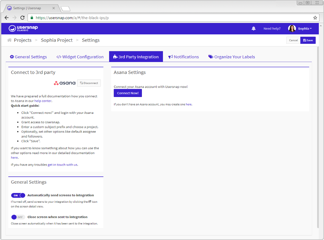This screenshot has height=240, width=324.
Task: Click Sophia's profile avatar
Action: (292, 29)
